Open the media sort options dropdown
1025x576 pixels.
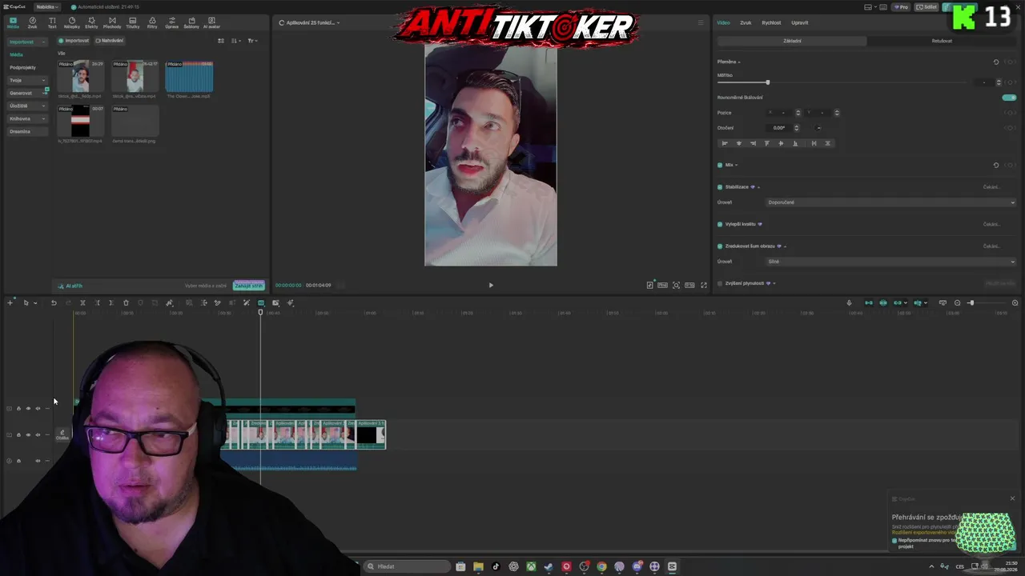235,41
